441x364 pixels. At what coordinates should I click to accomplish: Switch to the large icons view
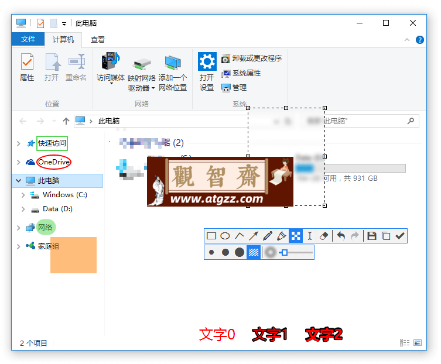tap(418, 342)
